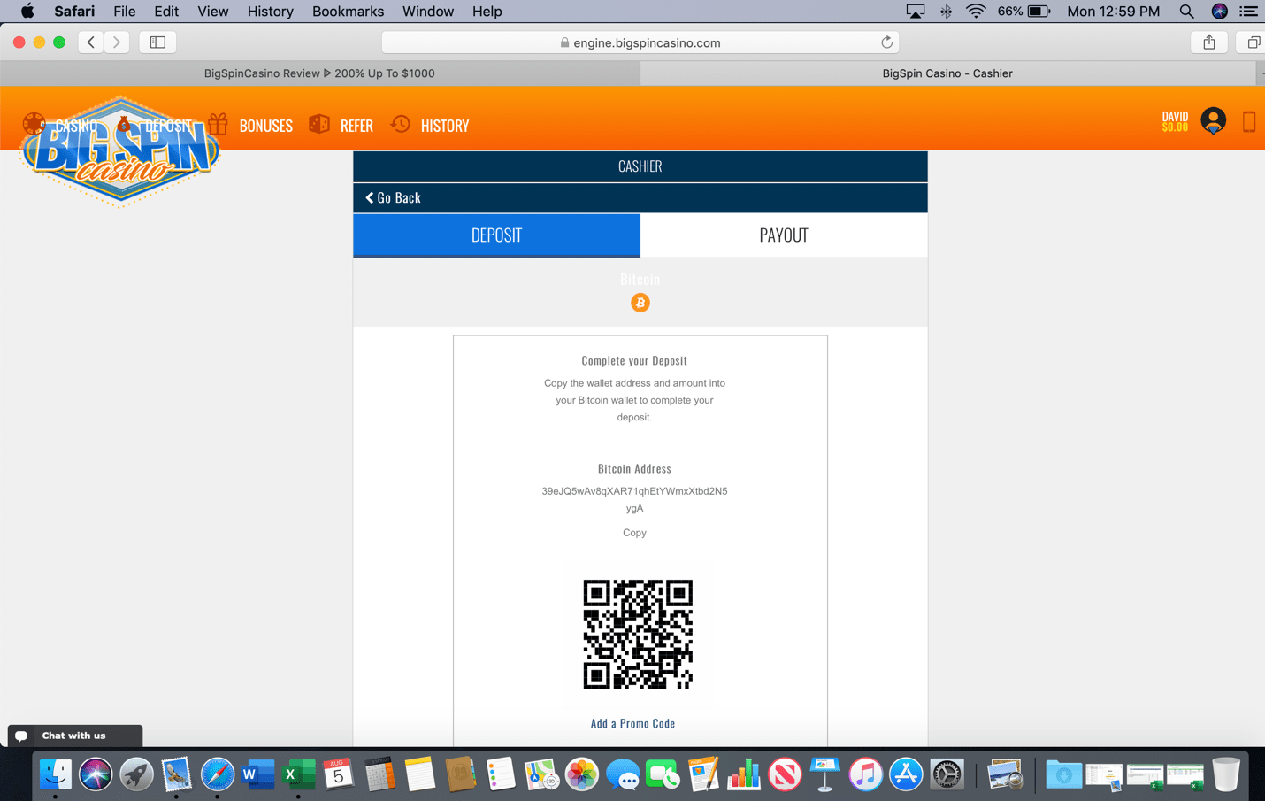Click the Complete your Deposit heading
Screen dimensions: 1265x801
click(634, 360)
